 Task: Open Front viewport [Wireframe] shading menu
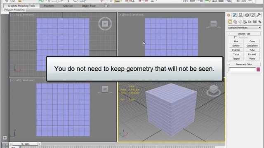tap(138, 15)
